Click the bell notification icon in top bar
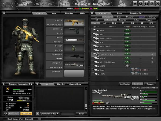This screenshot has width=161, height=121. pos(146,4)
